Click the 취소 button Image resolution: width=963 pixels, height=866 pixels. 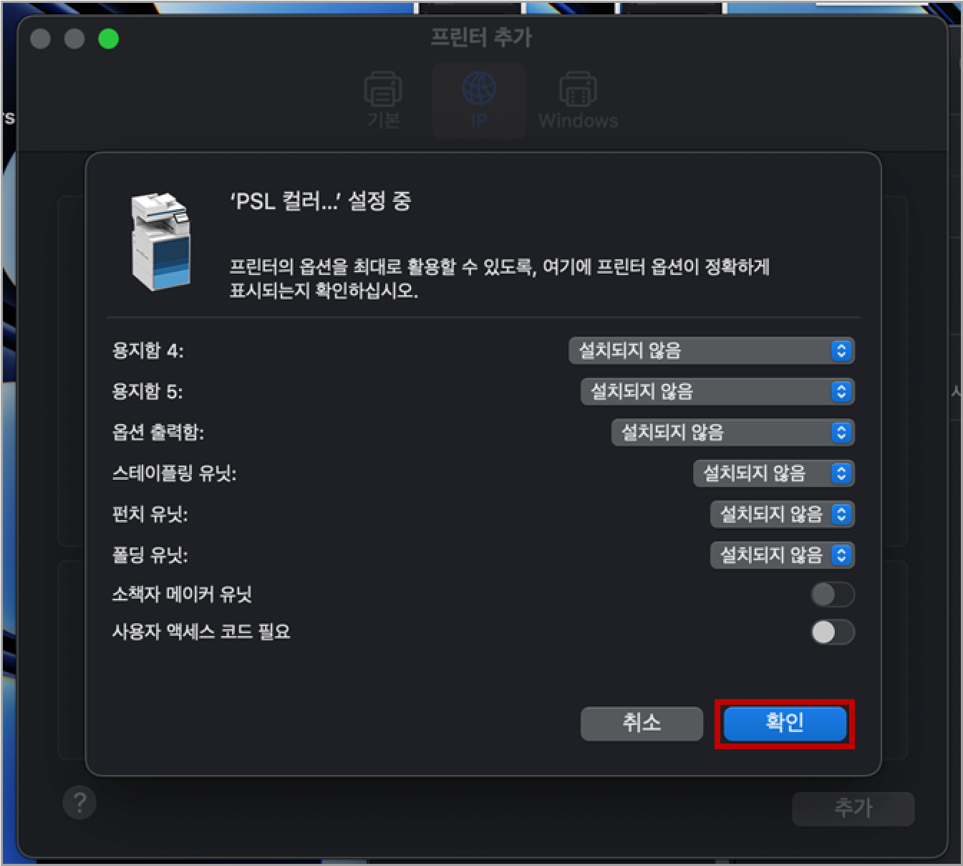642,723
